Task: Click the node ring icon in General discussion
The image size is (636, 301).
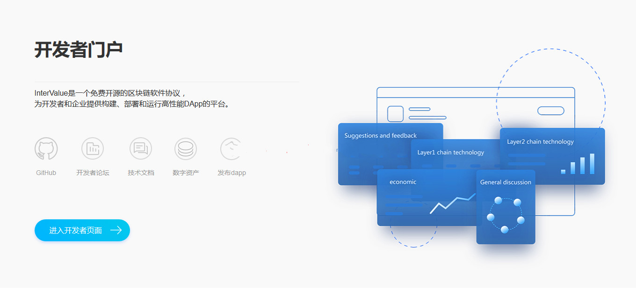Action: [x=506, y=215]
